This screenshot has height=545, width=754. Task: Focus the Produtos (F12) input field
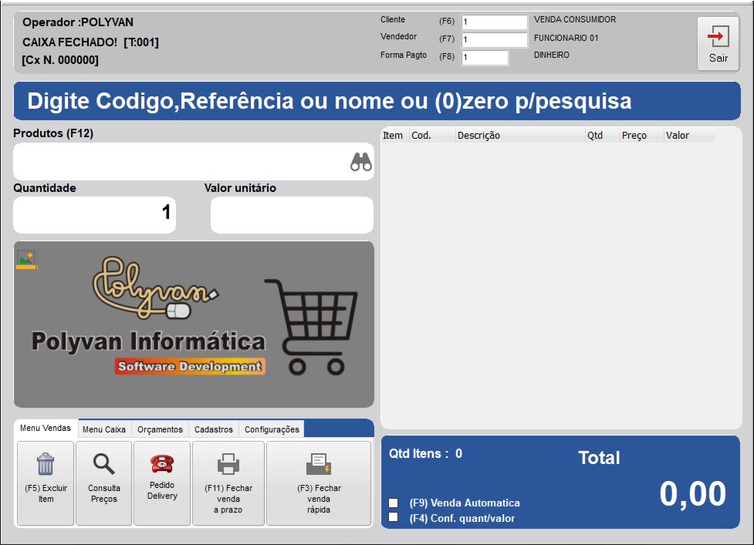193,162
